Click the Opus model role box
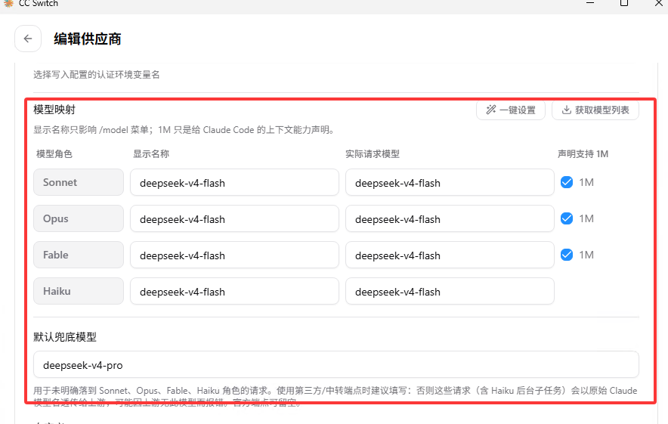The width and height of the screenshot is (668, 424). (79, 218)
